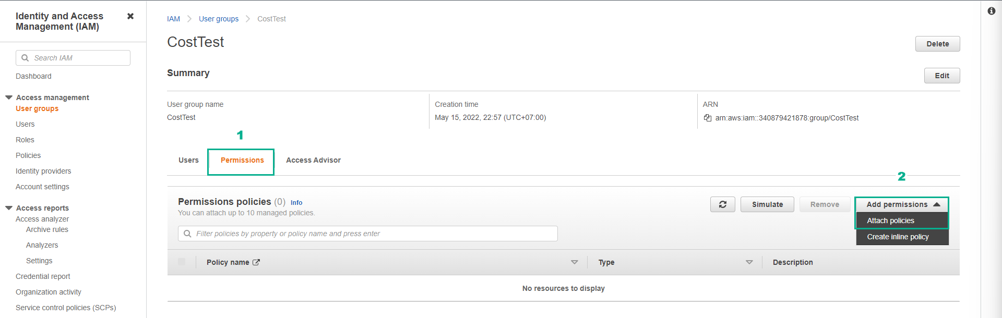Click the magnifier icon in policy filter

tap(187, 234)
